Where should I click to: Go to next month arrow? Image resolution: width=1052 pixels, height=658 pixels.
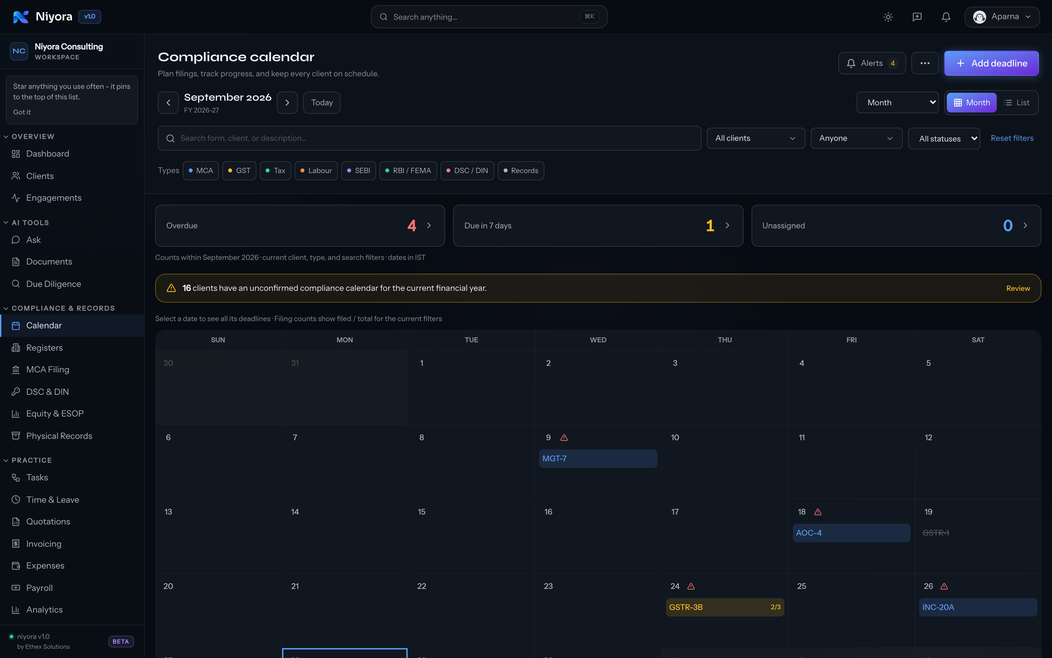pos(287,103)
